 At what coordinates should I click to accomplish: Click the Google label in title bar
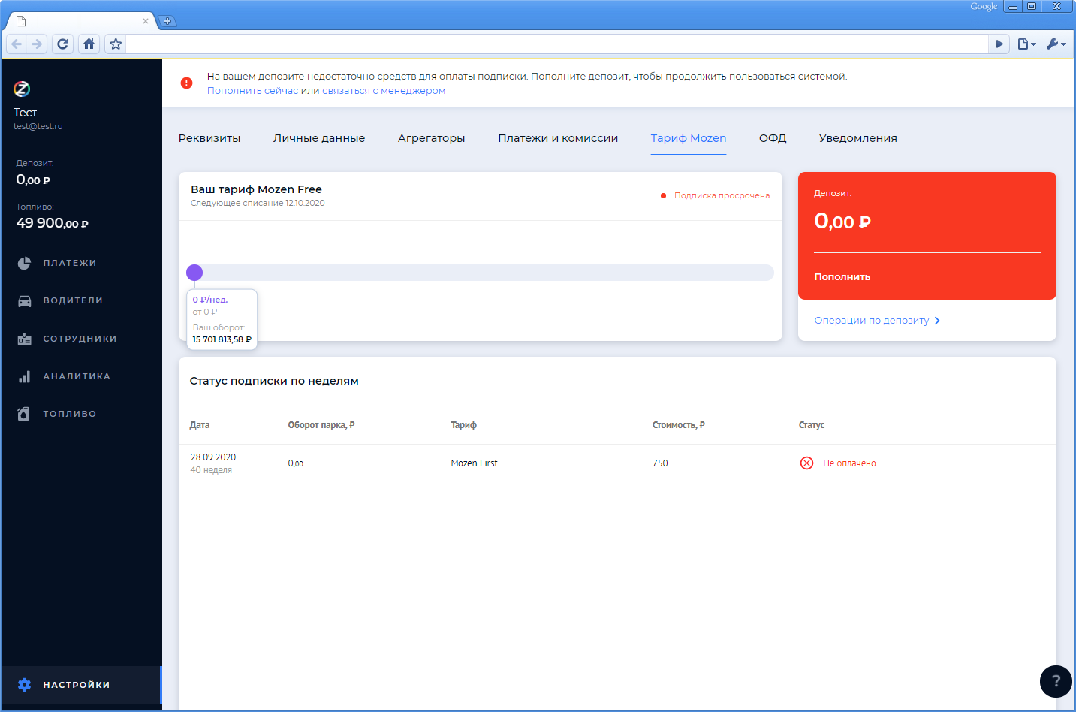pyautogui.click(x=984, y=6)
